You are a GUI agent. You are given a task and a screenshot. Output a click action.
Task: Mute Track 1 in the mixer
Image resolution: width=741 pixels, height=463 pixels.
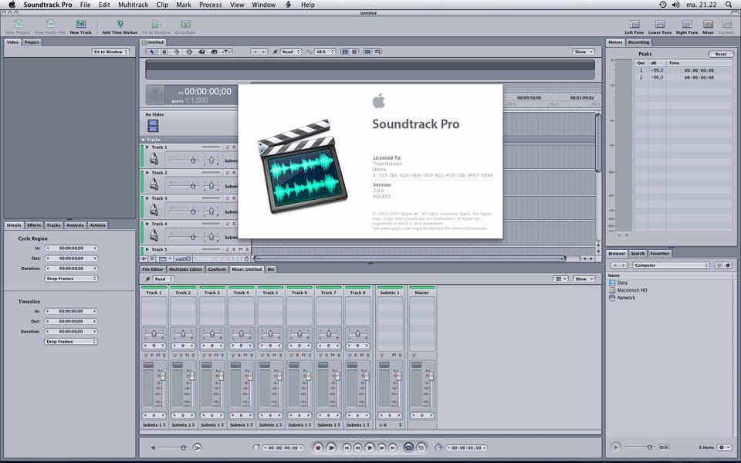(x=158, y=355)
